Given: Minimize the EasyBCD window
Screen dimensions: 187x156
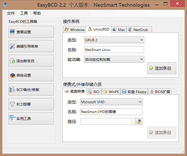Looking at the screenshot, I should tap(157, 5).
